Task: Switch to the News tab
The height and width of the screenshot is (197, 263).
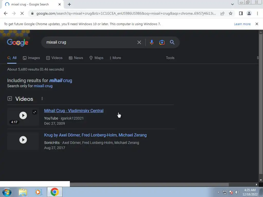Action: point(76,58)
